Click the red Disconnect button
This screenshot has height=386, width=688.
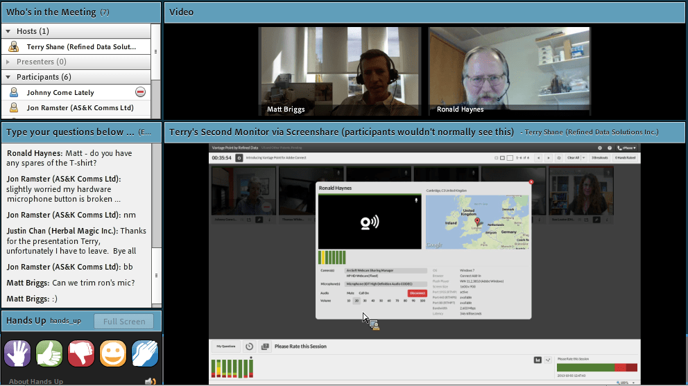(x=418, y=293)
